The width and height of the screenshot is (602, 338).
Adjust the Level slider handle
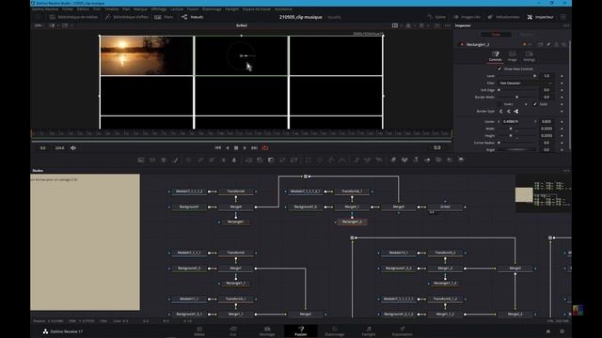(534, 76)
